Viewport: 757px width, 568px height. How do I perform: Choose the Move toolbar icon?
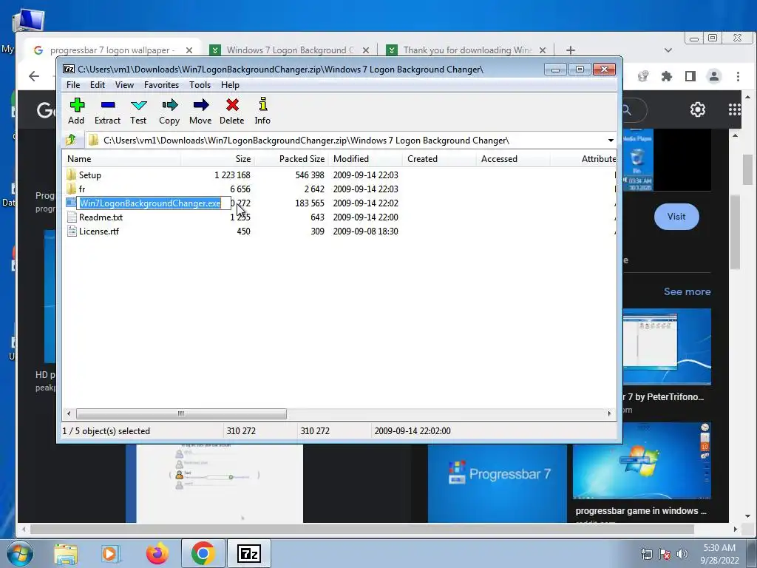pos(200,105)
